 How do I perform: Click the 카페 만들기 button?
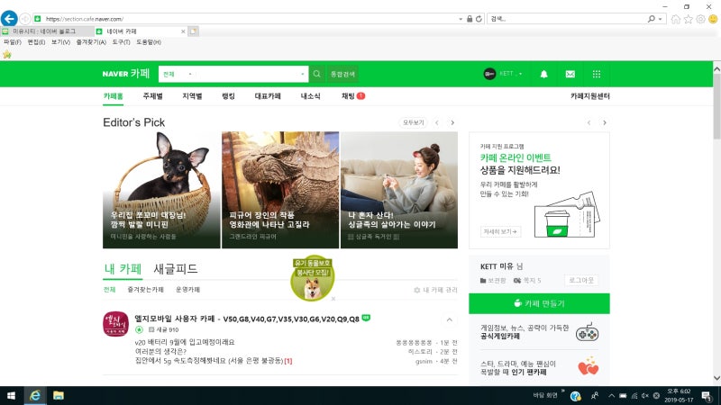coord(539,303)
